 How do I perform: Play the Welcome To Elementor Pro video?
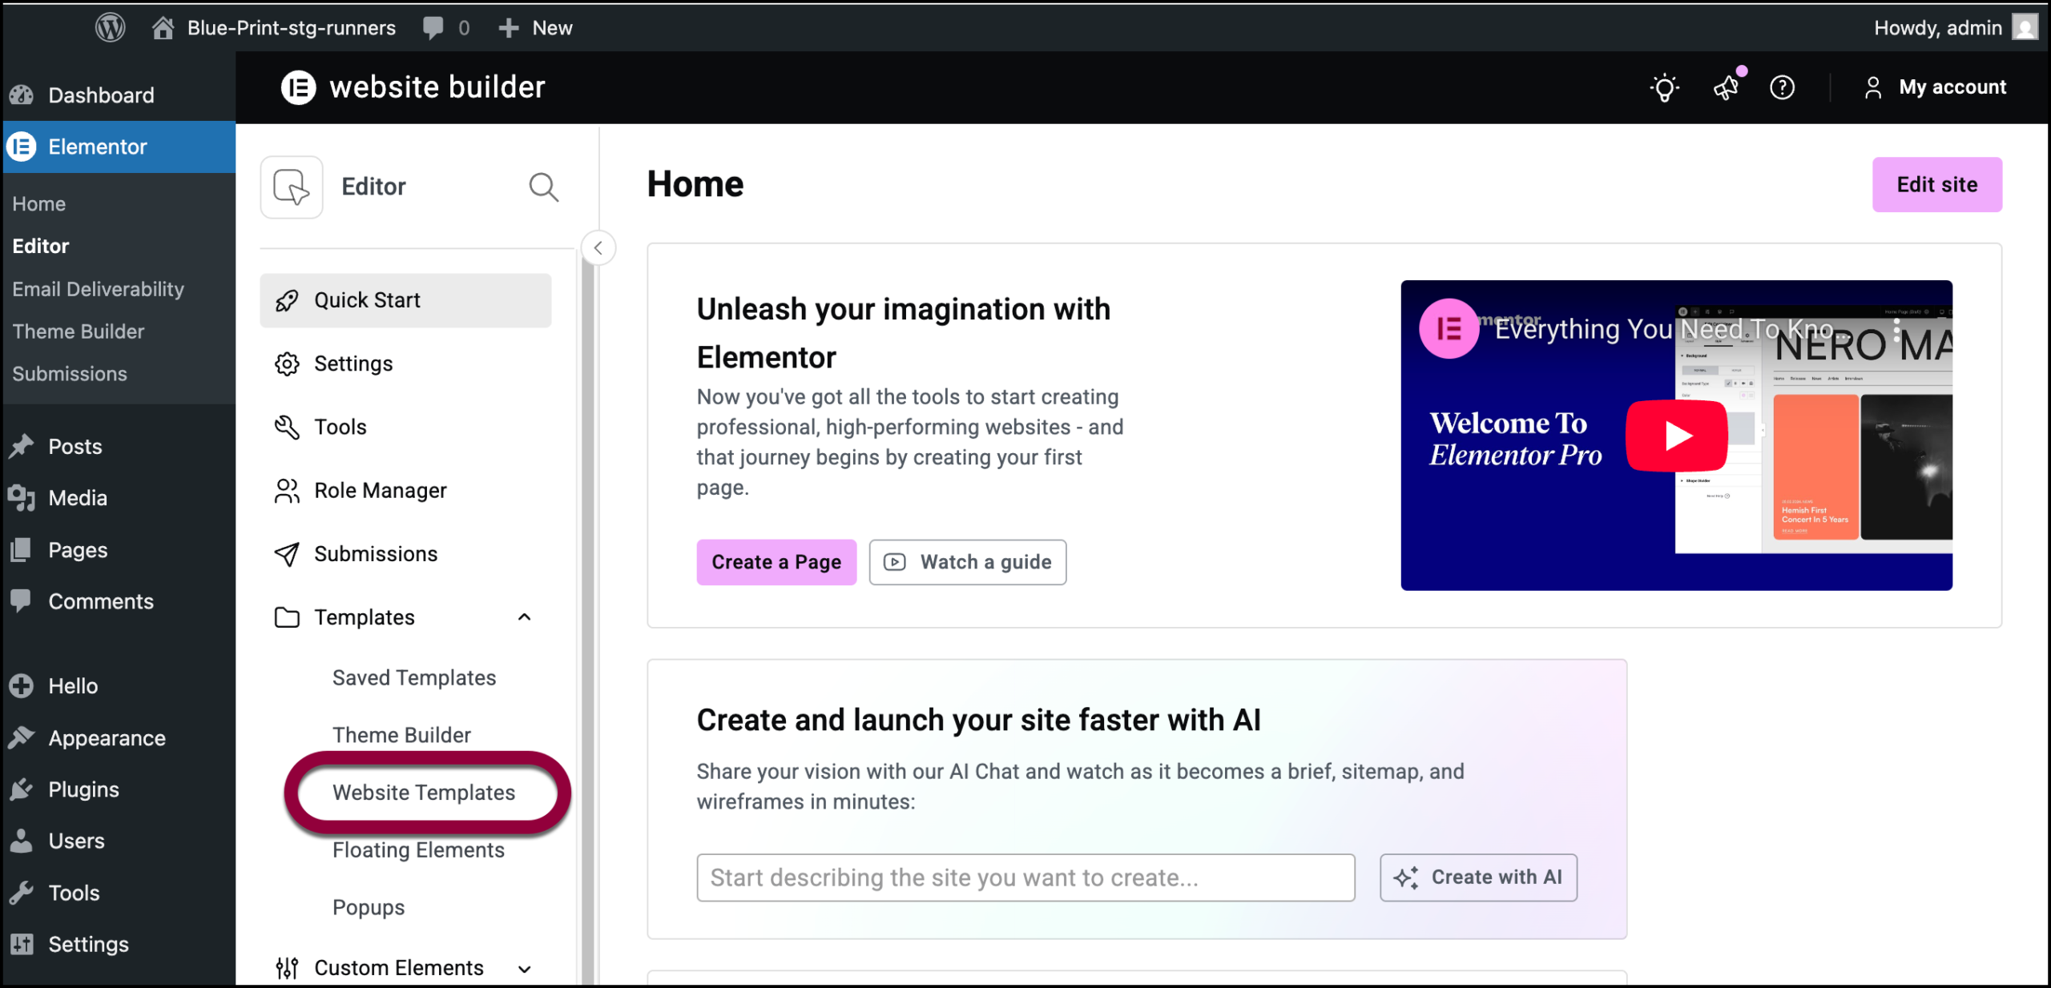tap(1676, 436)
